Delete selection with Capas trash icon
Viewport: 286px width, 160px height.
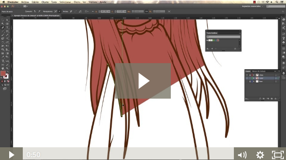tap(275, 99)
